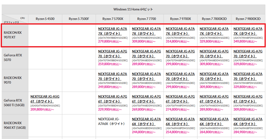Open JG-A7G70 link for RTX 5070, Ryzen 7 9700X
Viewport: 267px width, 139px height.
[180, 54]
